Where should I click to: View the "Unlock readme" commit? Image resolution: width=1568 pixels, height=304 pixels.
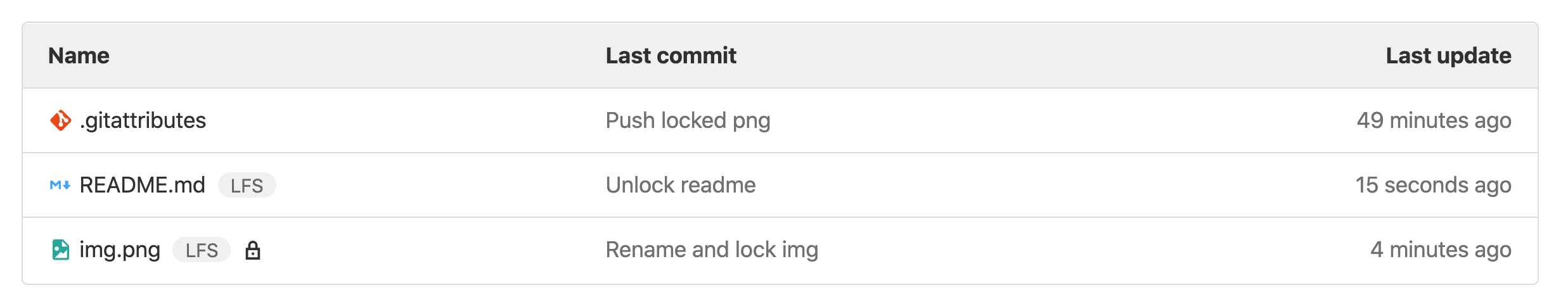(x=680, y=185)
